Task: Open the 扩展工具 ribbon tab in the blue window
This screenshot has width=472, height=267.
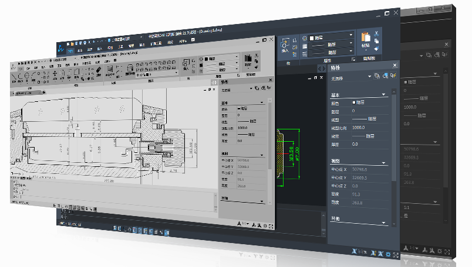Action: pyautogui.click(x=156, y=44)
